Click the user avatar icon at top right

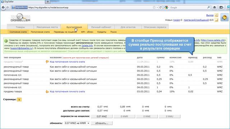point(224,17)
